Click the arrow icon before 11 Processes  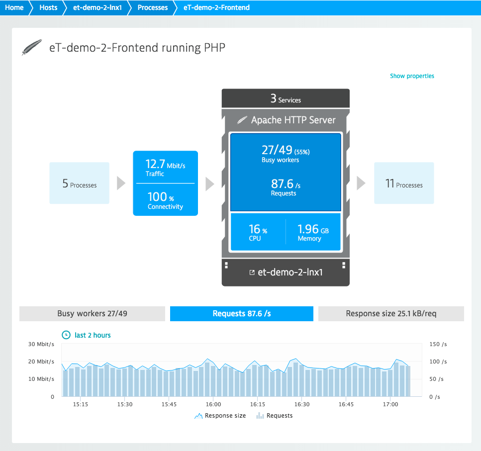tap(361, 183)
